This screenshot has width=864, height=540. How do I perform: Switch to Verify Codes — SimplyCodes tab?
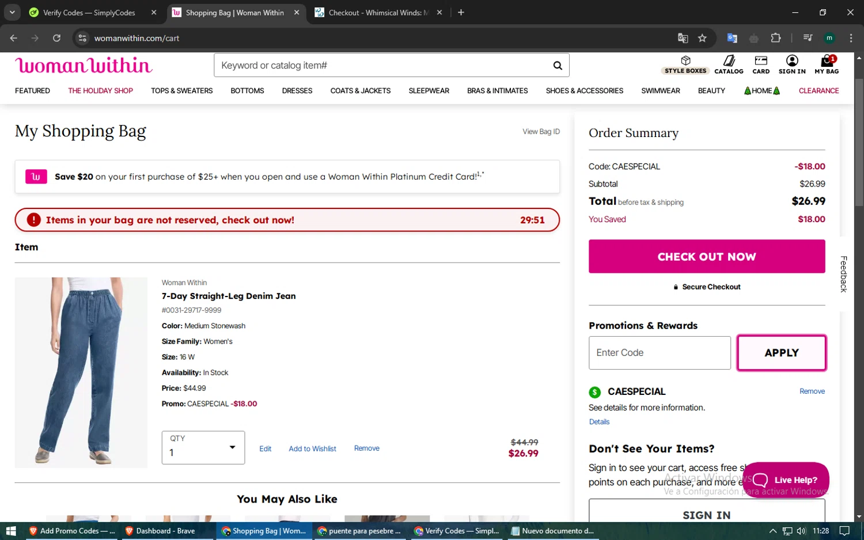click(x=89, y=12)
